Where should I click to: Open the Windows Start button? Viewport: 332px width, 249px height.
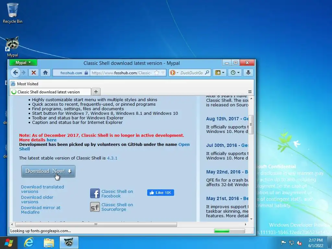pyautogui.click(x=9, y=243)
